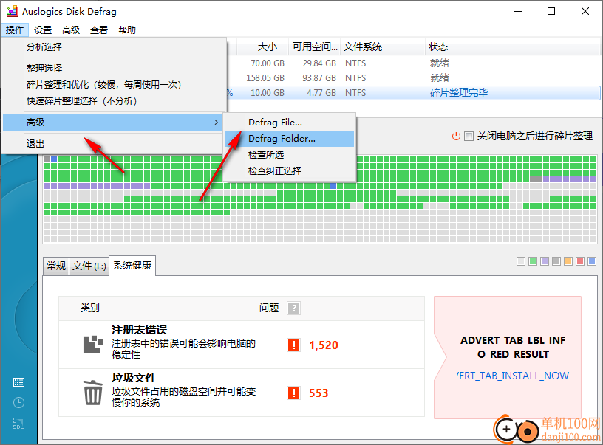This screenshot has height=445, width=603.
Task: Open the 帮助 menu
Action: 127,30
